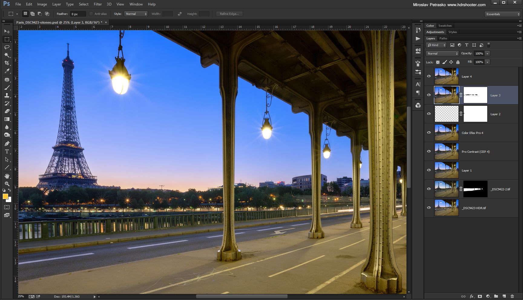
Task: Switch to the Paths tab
Action: tap(443, 38)
